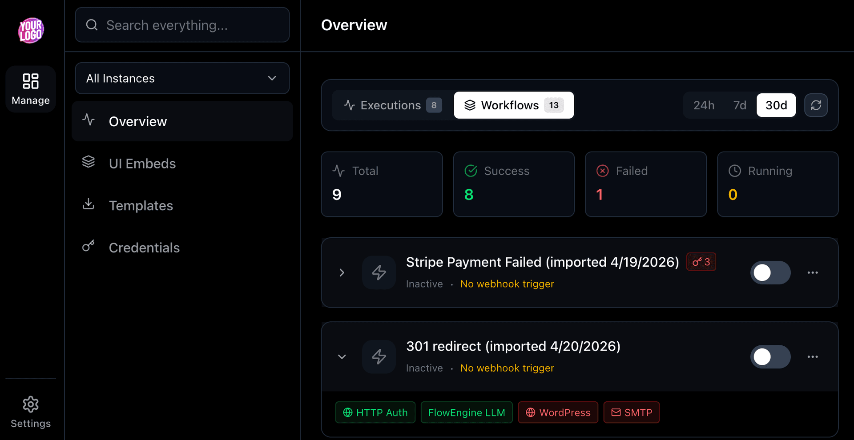Open the Manage section
This screenshot has height=440, width=854.
point(31,89)
